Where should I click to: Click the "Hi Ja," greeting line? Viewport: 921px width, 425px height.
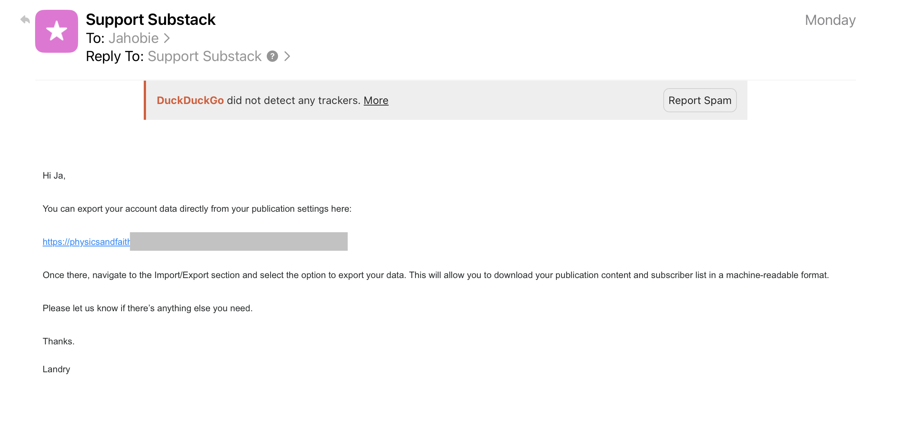[54, 176]
